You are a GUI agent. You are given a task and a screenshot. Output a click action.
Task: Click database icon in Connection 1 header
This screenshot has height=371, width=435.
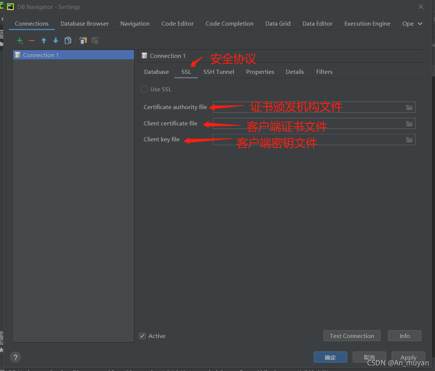pyautogui.click(x=144, y=56)
